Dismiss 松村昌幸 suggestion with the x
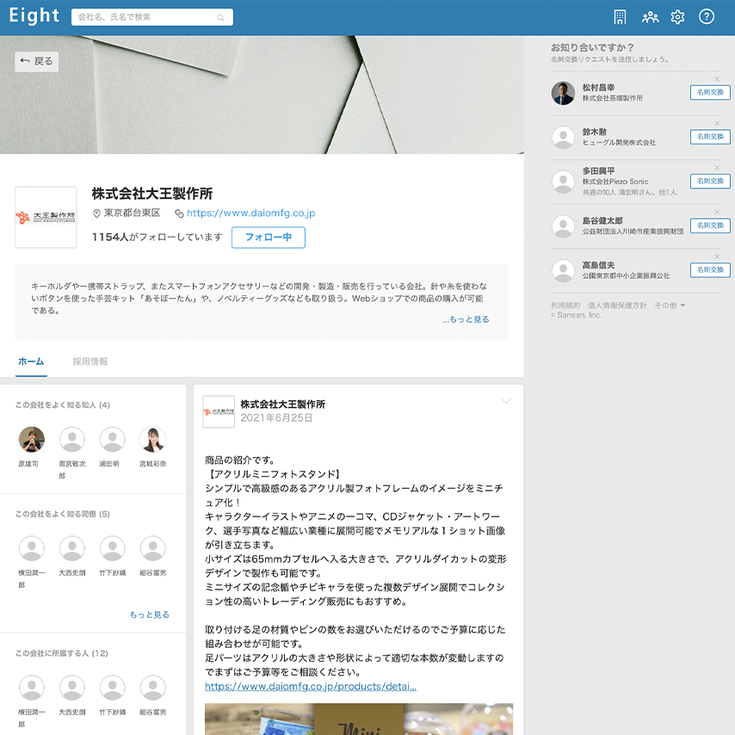735x735 pixels. point(717,79)
